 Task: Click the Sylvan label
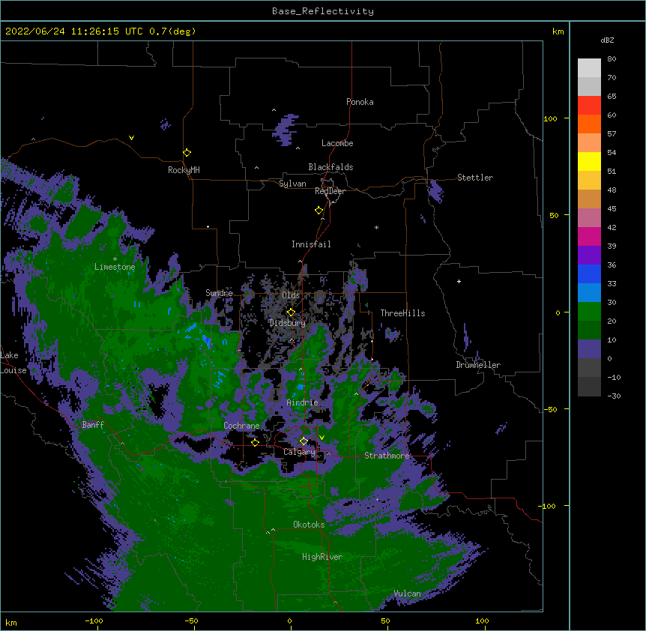pyautogui.click(x=292, y=184)
